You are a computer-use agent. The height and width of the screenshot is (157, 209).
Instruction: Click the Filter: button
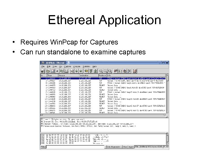pyautogui.click(x=43, y=147)
